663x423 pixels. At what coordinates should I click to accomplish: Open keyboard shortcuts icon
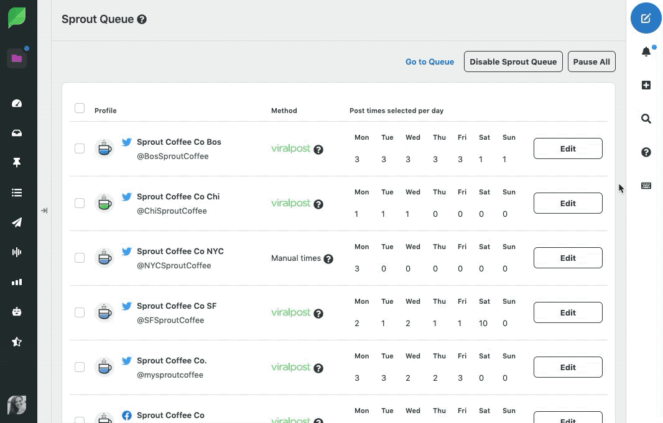[646, 186]
